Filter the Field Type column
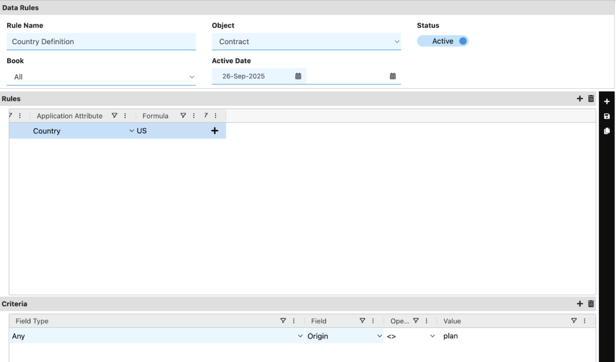Image resolution: width=616 pixels, height=362 pixels. point(283,321)
